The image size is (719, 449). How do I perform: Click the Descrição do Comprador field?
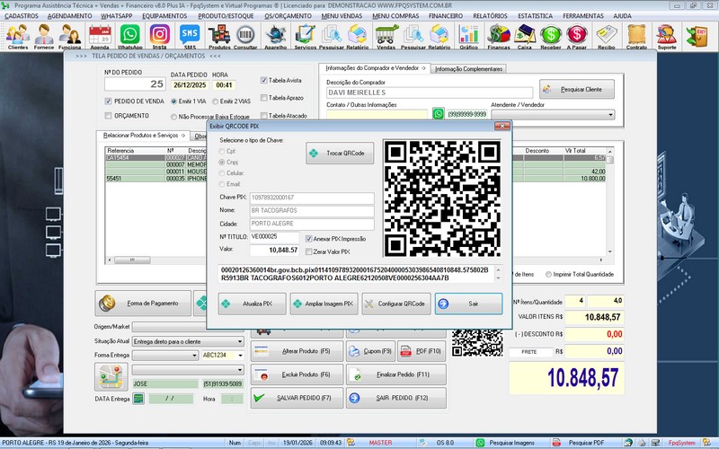point(430,92)
